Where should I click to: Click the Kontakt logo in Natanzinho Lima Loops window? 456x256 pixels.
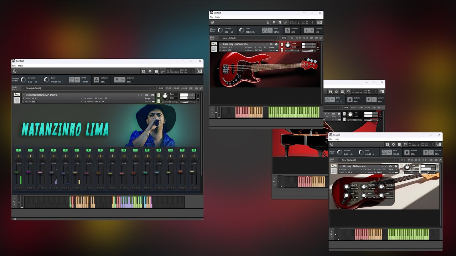click(x=15, y=71)
